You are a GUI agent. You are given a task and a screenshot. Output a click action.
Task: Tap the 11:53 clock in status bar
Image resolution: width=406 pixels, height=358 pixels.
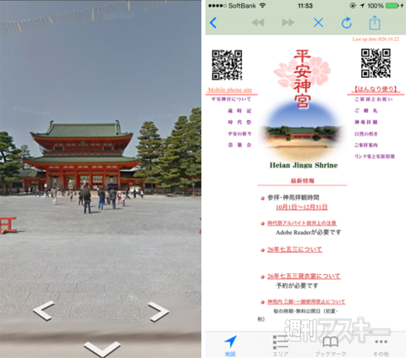point(305,6)
